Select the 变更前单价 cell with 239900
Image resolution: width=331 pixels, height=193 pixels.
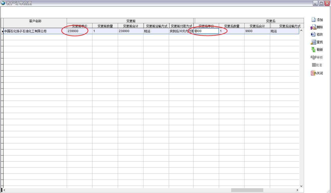(x=79, y=31)
